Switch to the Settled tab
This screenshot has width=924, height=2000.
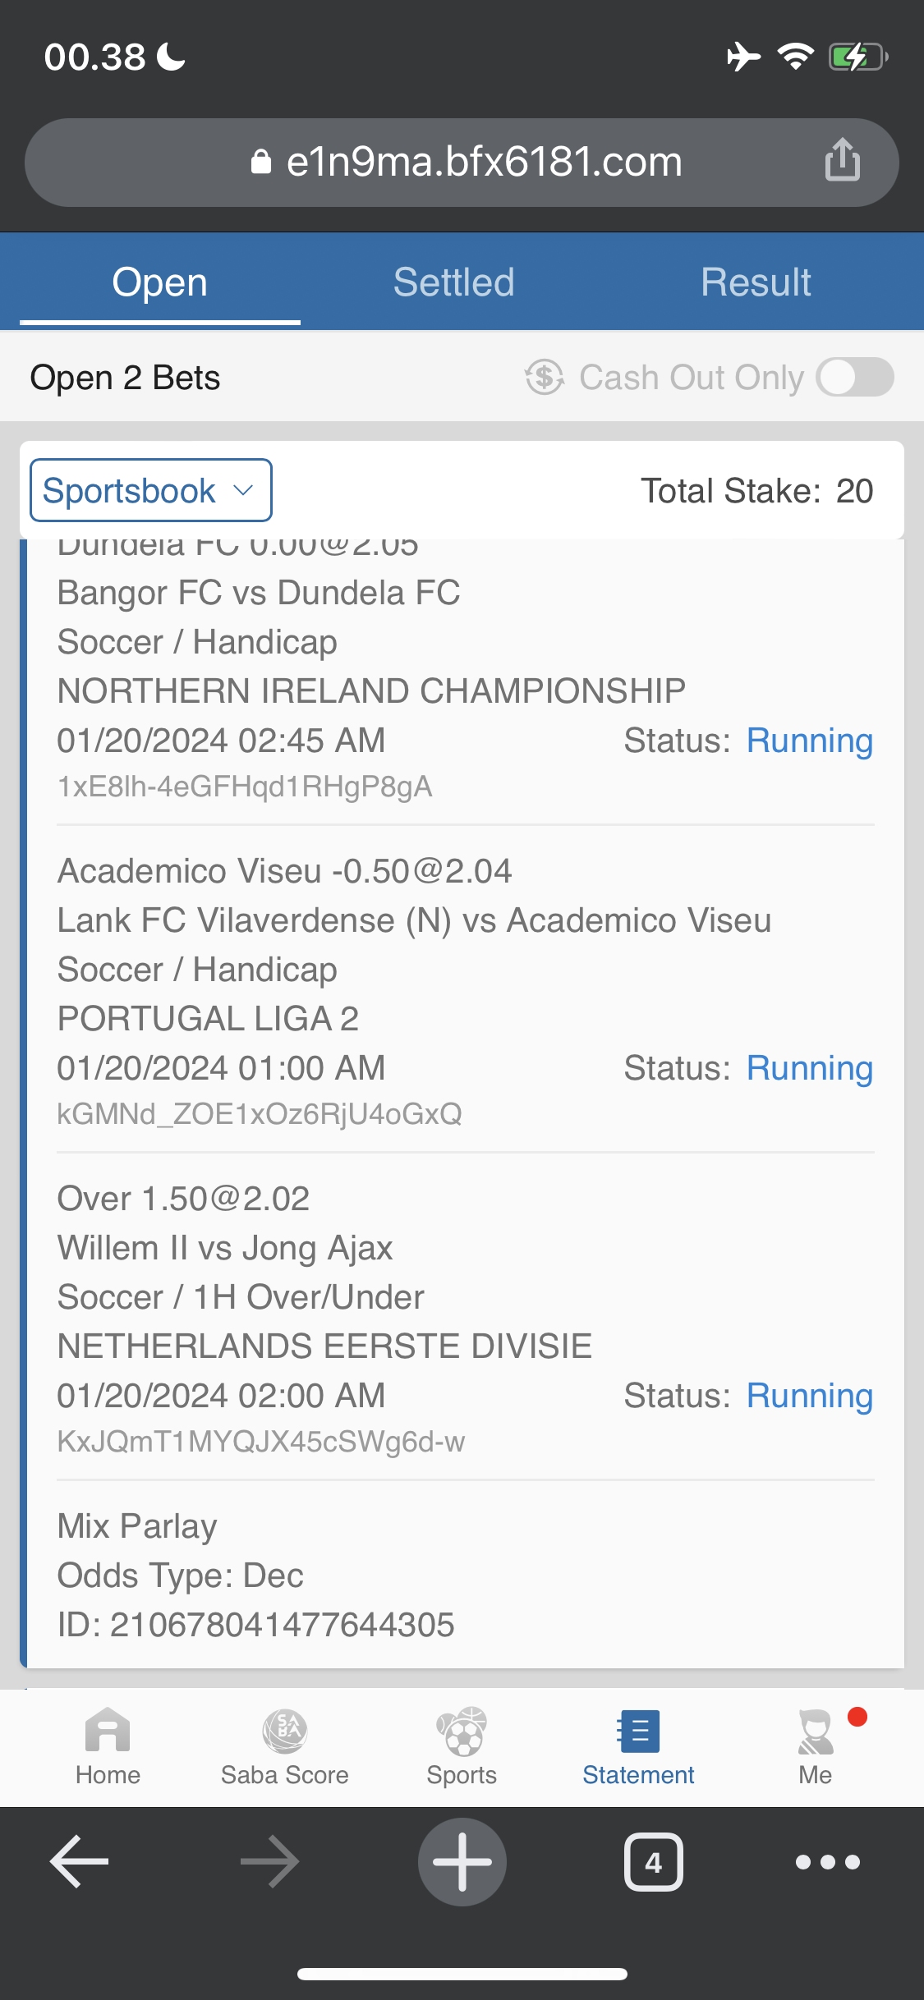point(454,282)
